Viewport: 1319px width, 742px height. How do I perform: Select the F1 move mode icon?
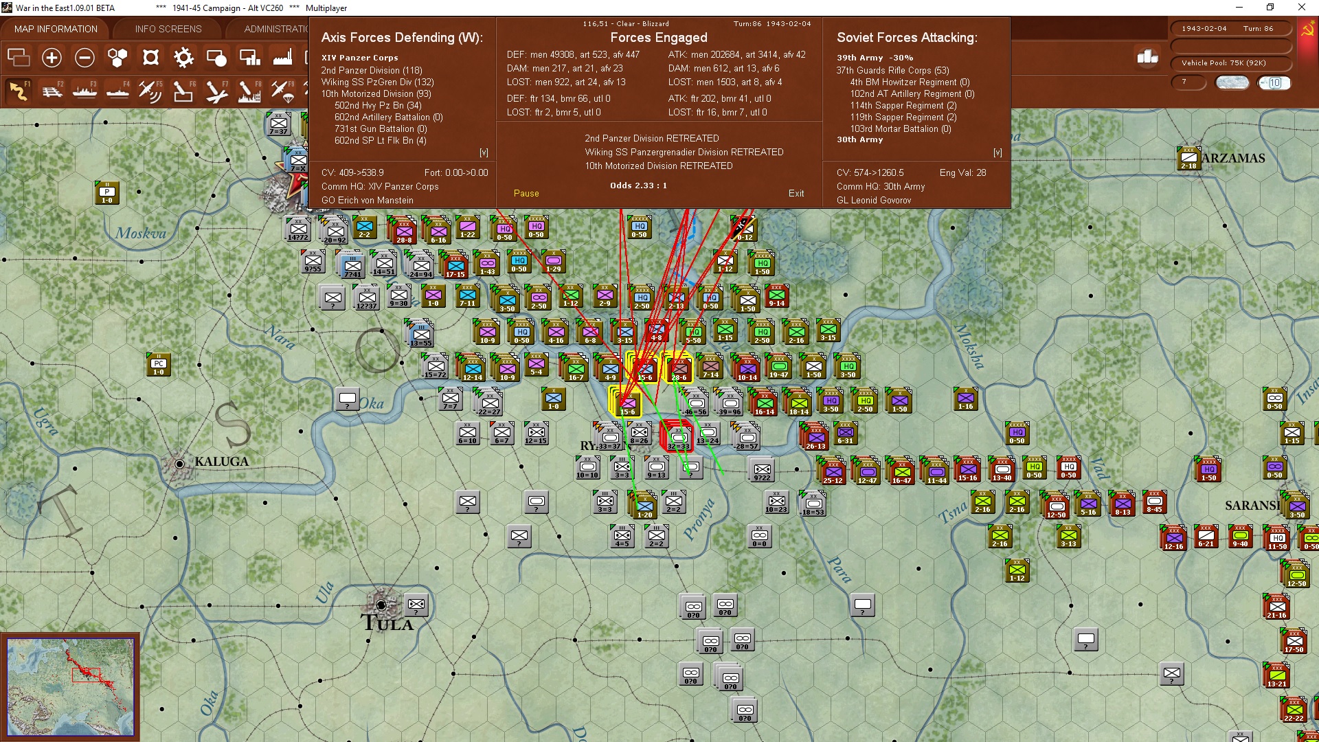19,91
